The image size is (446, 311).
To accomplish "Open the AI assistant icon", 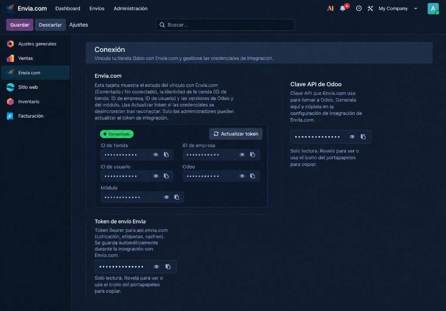I will coord(330,9).
